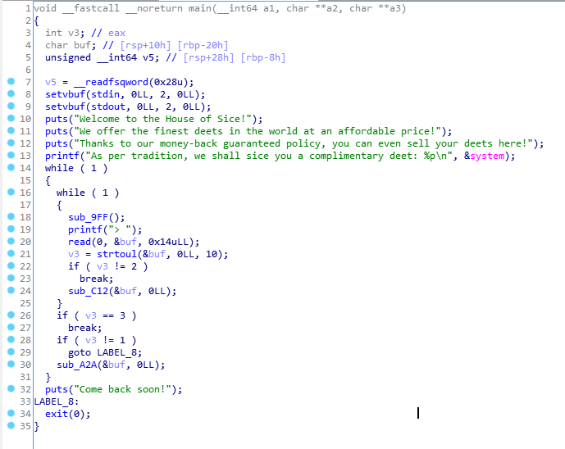
Task: Click the __noreturn keyword
Action: click(154, 8)
